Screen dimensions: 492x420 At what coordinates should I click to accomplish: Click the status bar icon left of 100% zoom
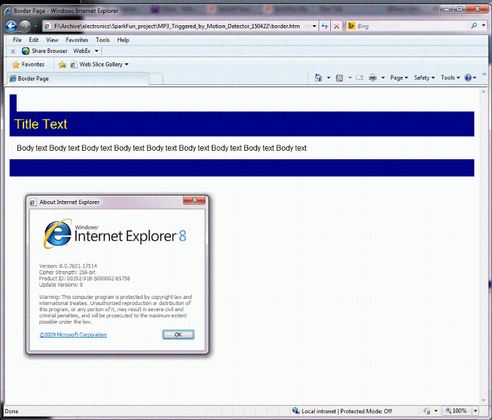(427, 411)
